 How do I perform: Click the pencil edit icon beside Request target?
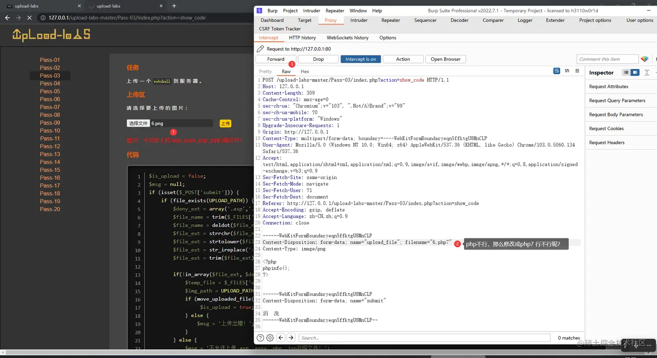tap(260, 49)
